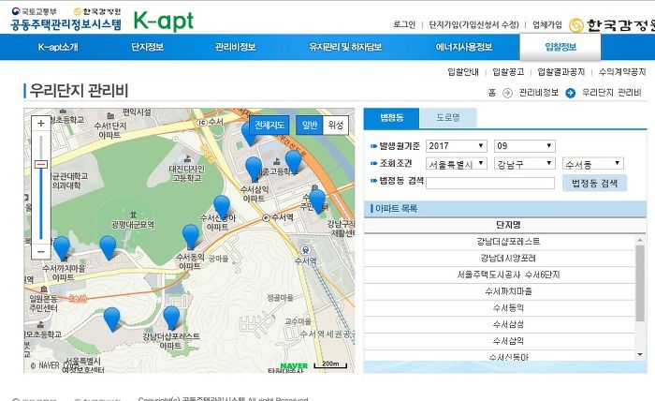Click the 법정동 검색 text input field
655x401 pixels.
490,183
